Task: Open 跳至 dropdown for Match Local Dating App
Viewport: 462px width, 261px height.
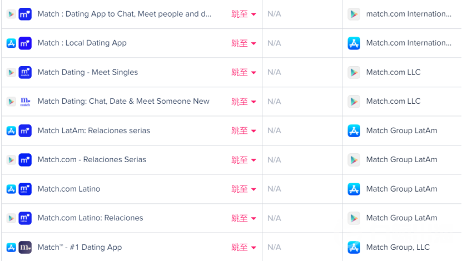Action: point(244,43)
